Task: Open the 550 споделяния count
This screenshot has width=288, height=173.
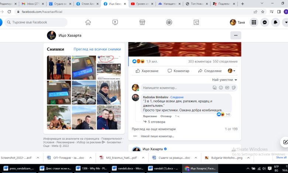Action: [225, 61]
